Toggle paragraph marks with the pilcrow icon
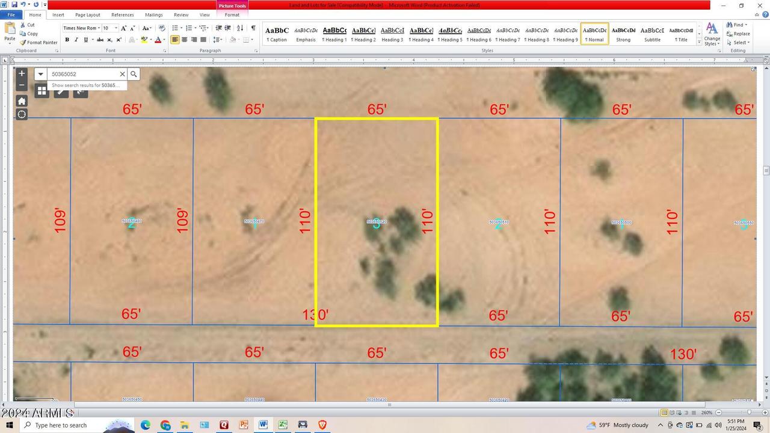The image size is (770, 433). [251, 28]
